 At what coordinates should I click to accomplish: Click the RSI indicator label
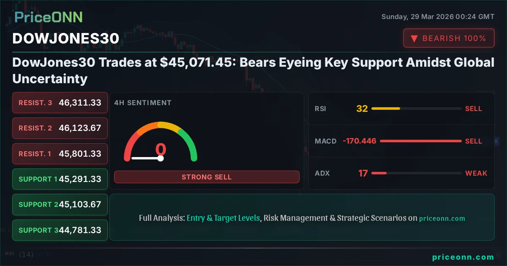click(x=321, y=109)
